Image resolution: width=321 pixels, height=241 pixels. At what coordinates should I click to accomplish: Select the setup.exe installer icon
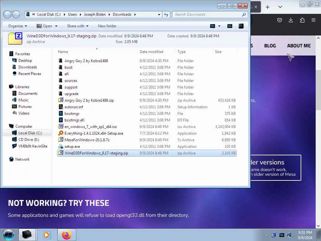pyautogui.click(x=61, y=146)
